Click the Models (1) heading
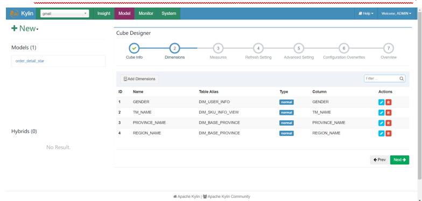The width and height of the screenshot is (422, 201). (x=24, y=47)
